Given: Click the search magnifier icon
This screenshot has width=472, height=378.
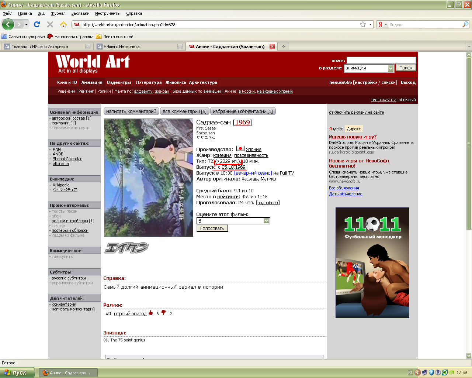Looking at the screenshot, I should coord(465,24).
